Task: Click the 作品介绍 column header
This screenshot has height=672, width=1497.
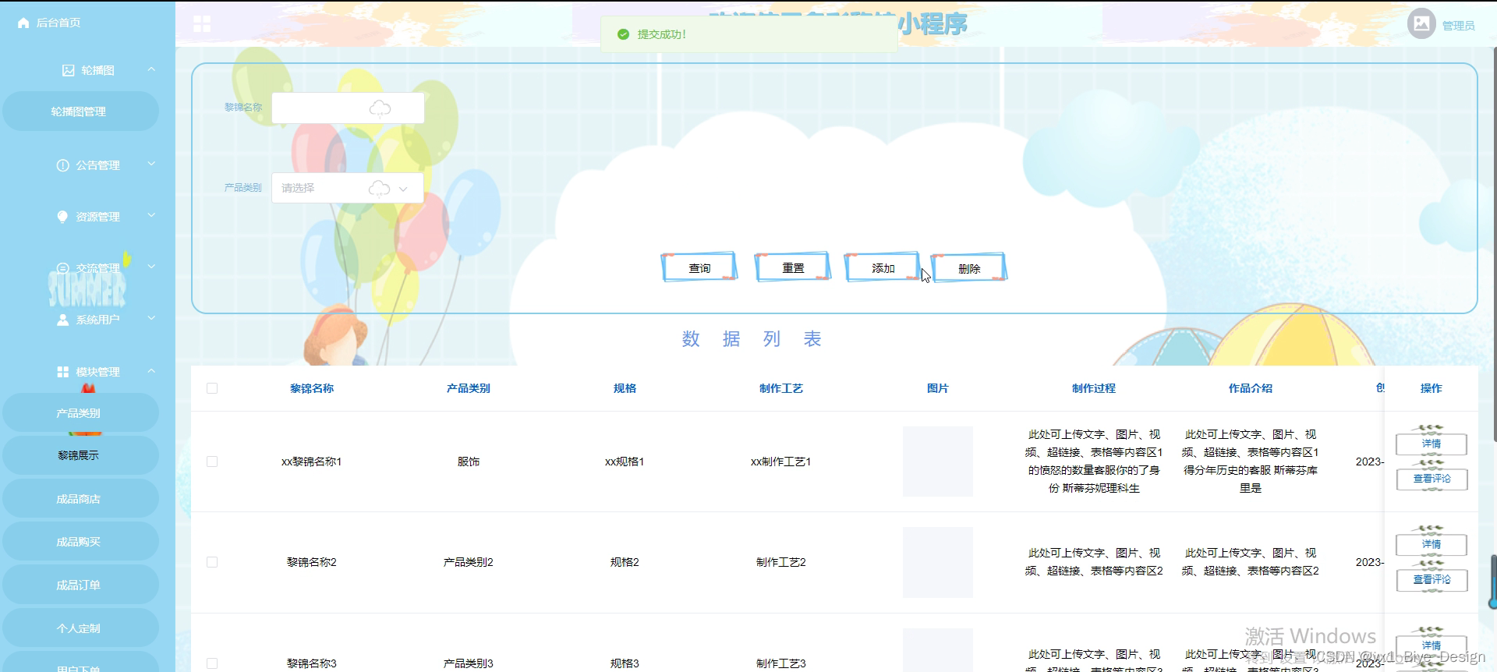Action: pyautogui.click(x=1251, y=388)
